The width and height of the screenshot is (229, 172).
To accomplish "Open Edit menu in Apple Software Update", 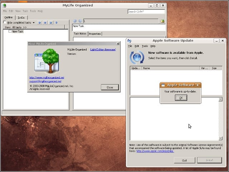I will point(137,46).
